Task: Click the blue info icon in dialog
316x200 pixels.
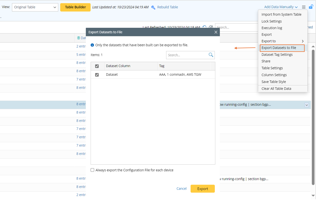Action: pos(92,45)
